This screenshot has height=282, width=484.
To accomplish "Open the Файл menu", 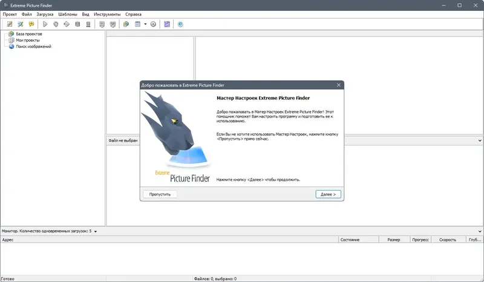I will point(27,14).
